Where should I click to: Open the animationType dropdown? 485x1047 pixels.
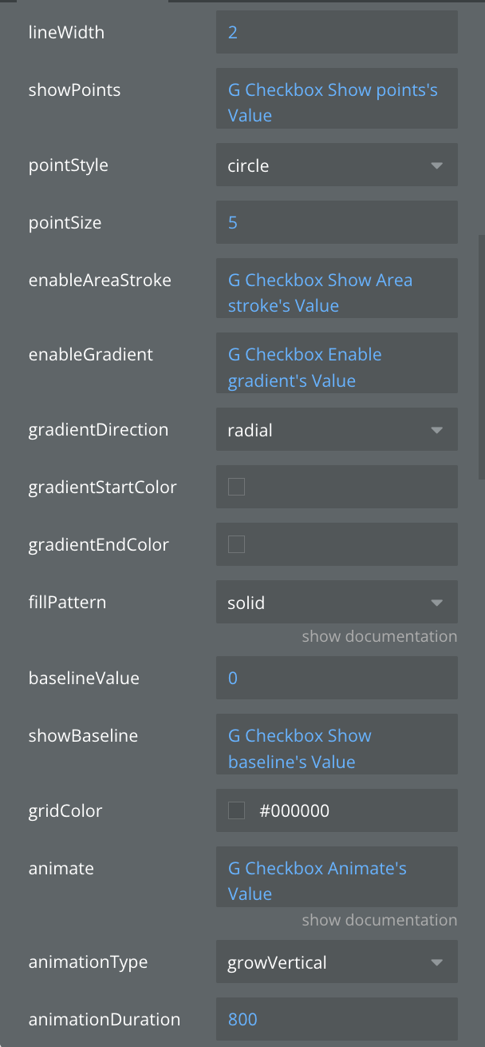point(336,962)
